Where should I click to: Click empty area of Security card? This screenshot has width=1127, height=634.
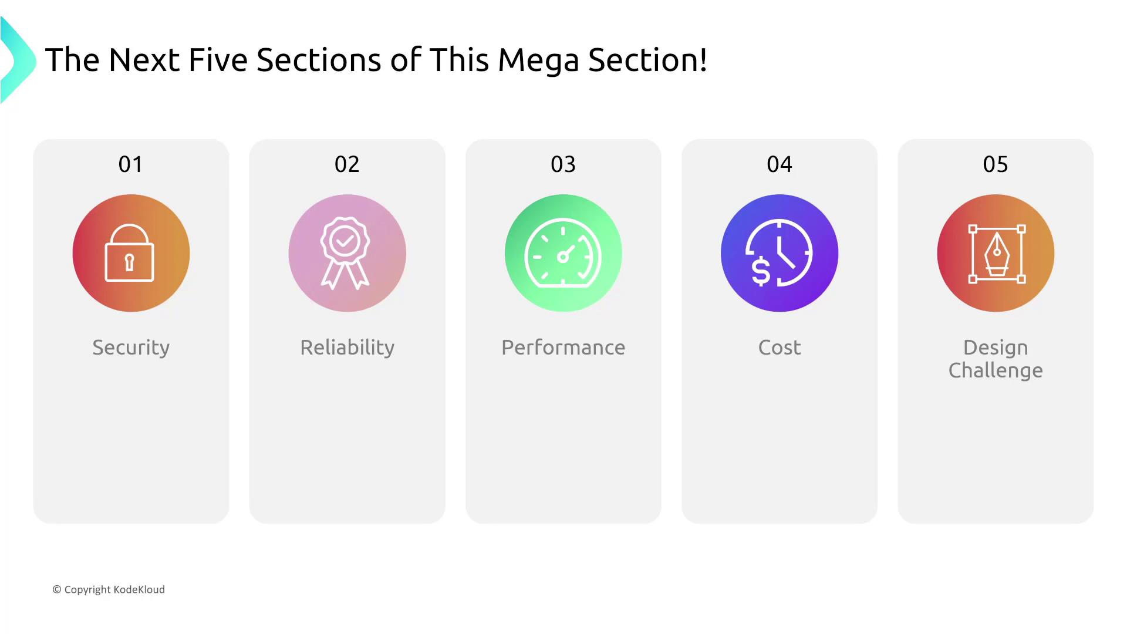tap(131, 446)
